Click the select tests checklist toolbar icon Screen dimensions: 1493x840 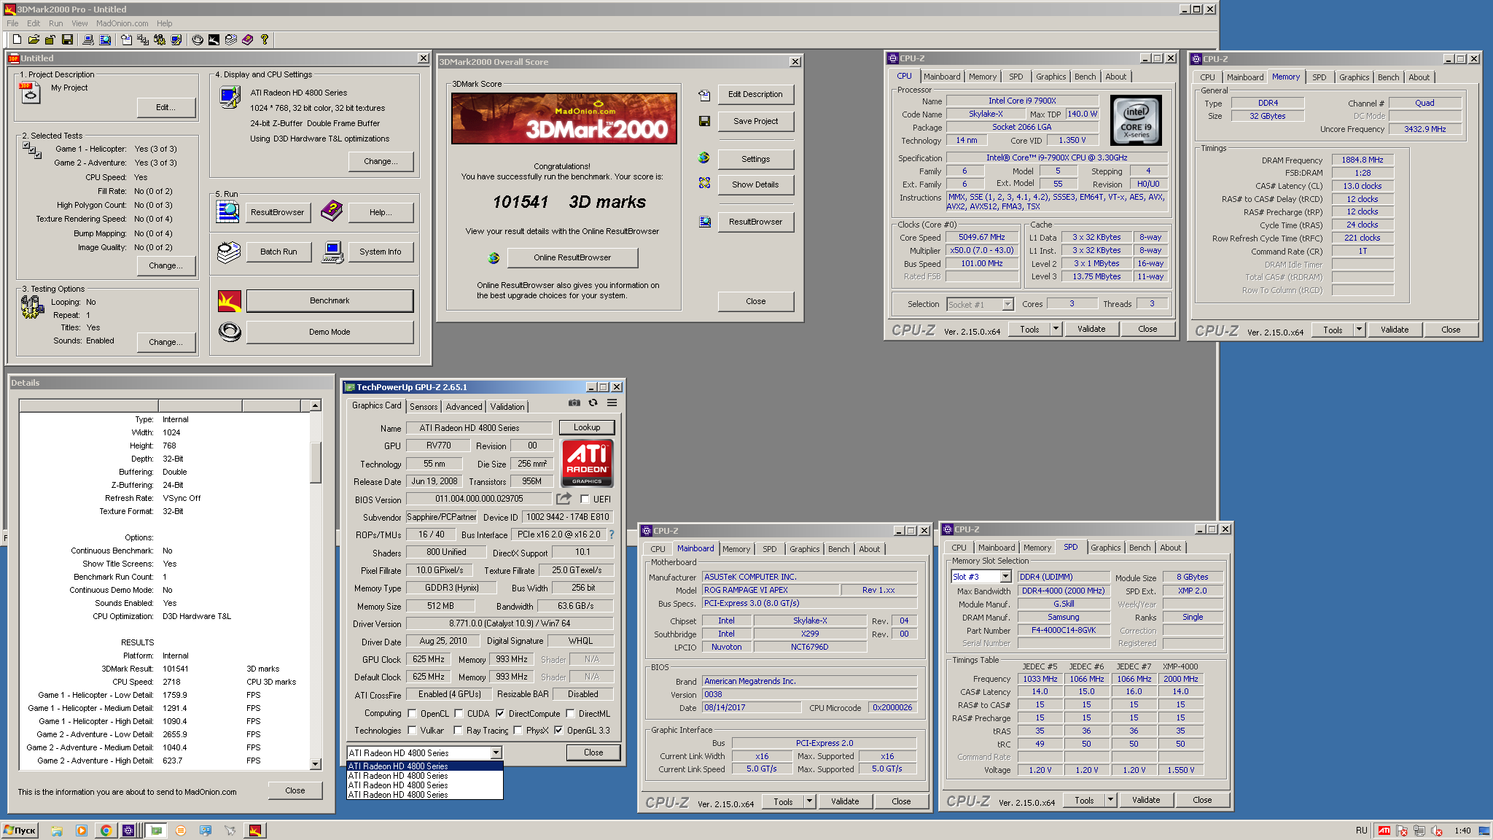(143, 39)
